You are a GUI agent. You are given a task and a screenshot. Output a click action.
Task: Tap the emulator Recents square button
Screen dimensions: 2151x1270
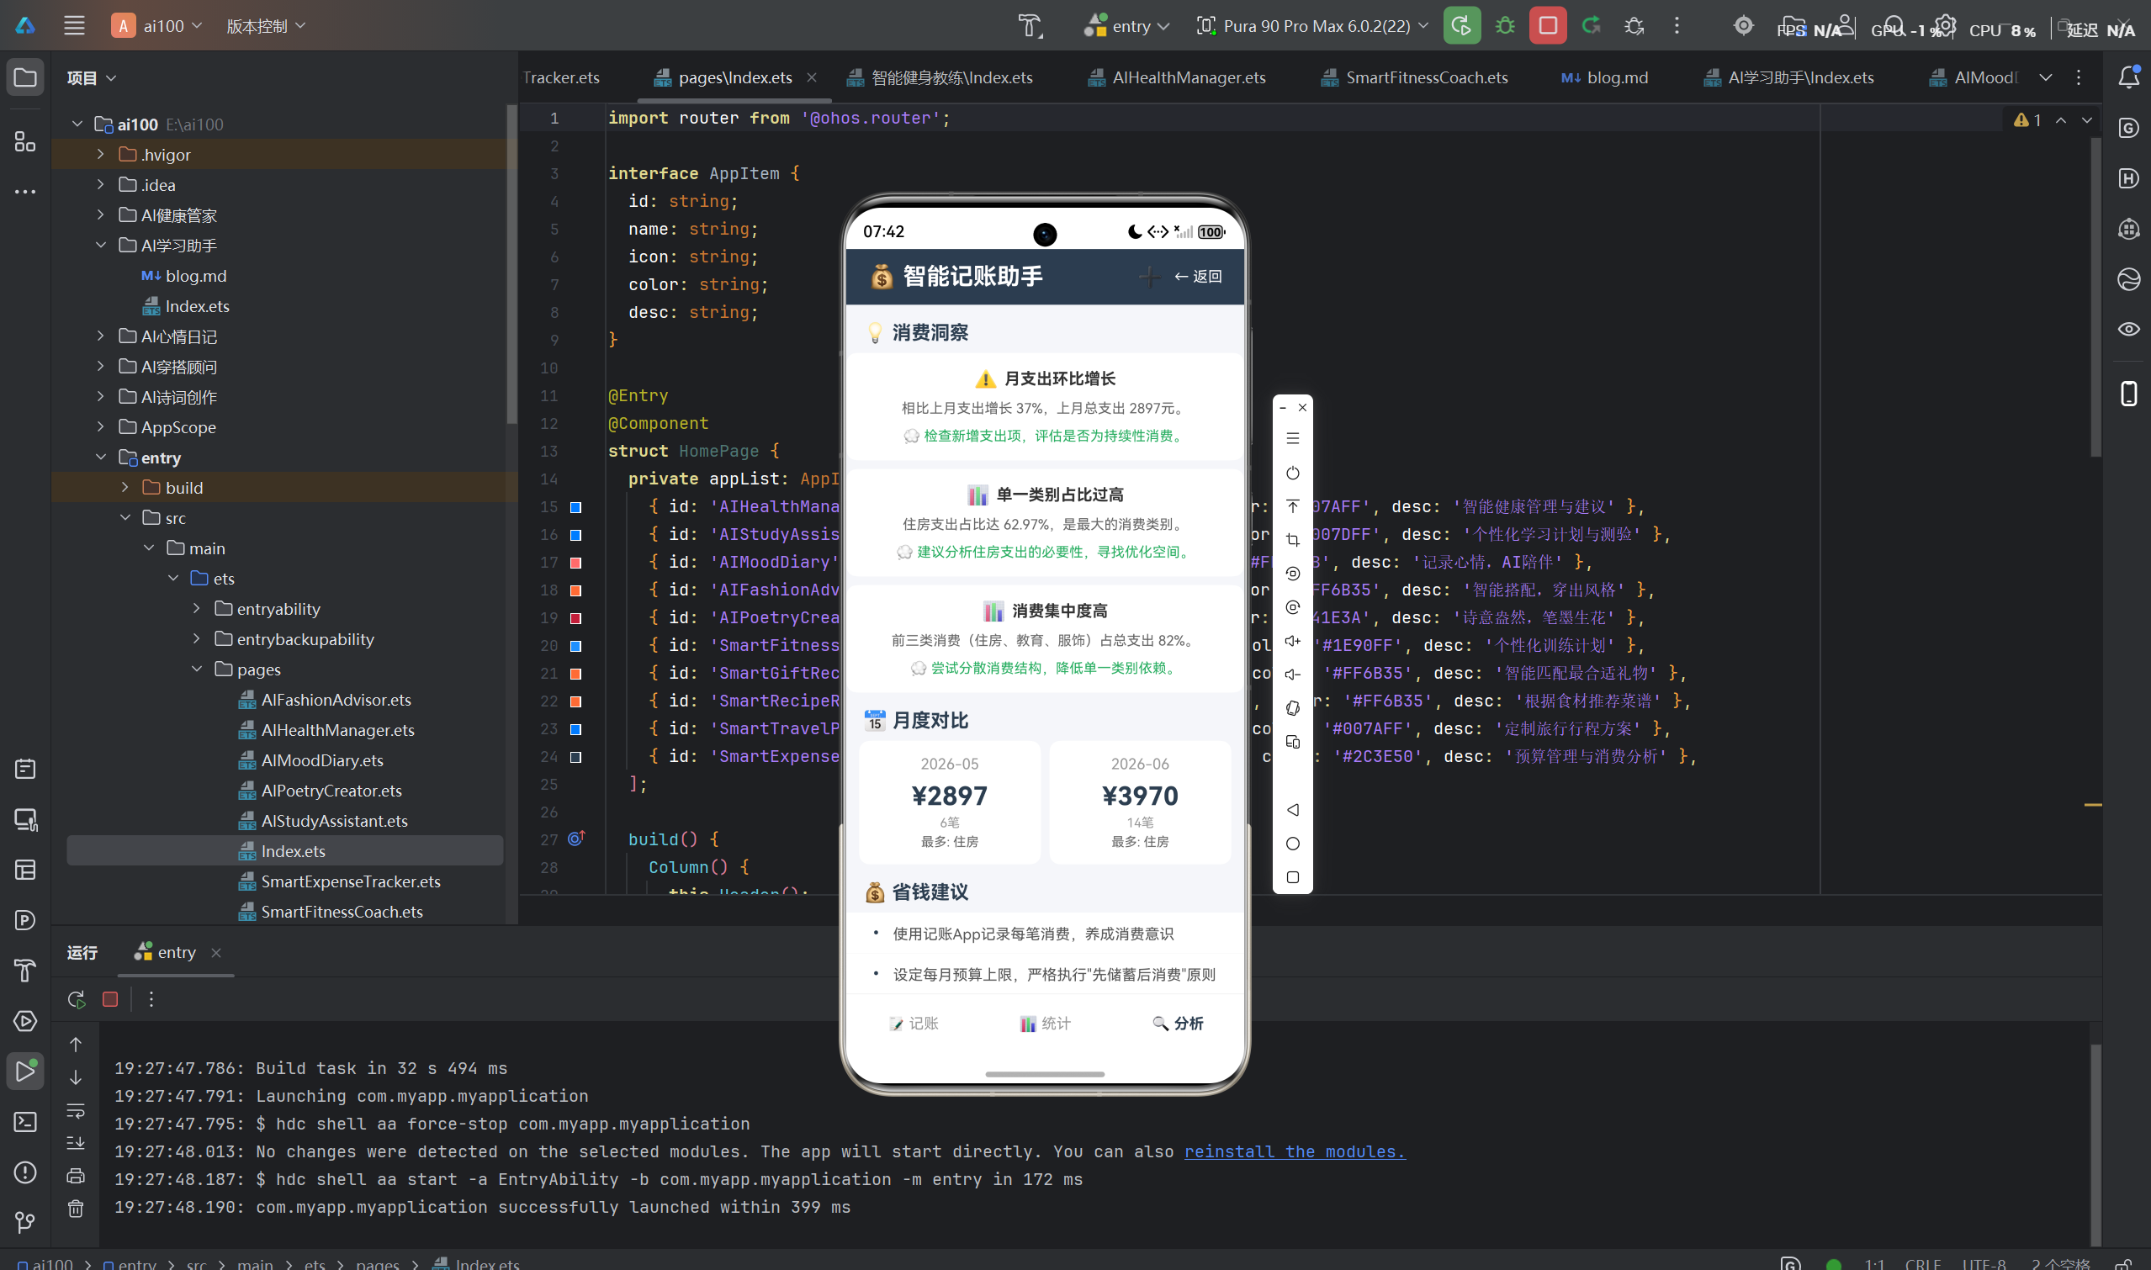point(1292,877)
